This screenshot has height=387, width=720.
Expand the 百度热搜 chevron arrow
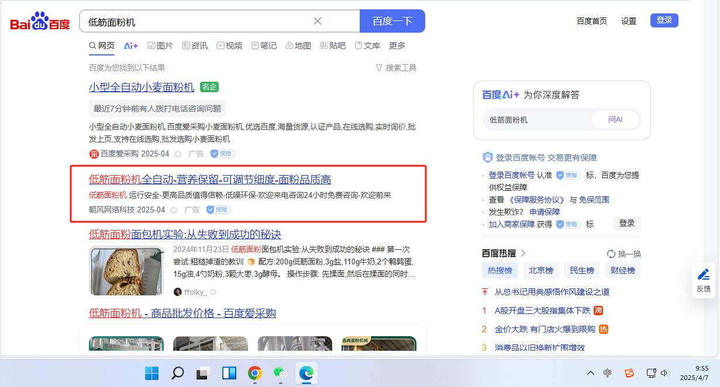tap(523, 253)
